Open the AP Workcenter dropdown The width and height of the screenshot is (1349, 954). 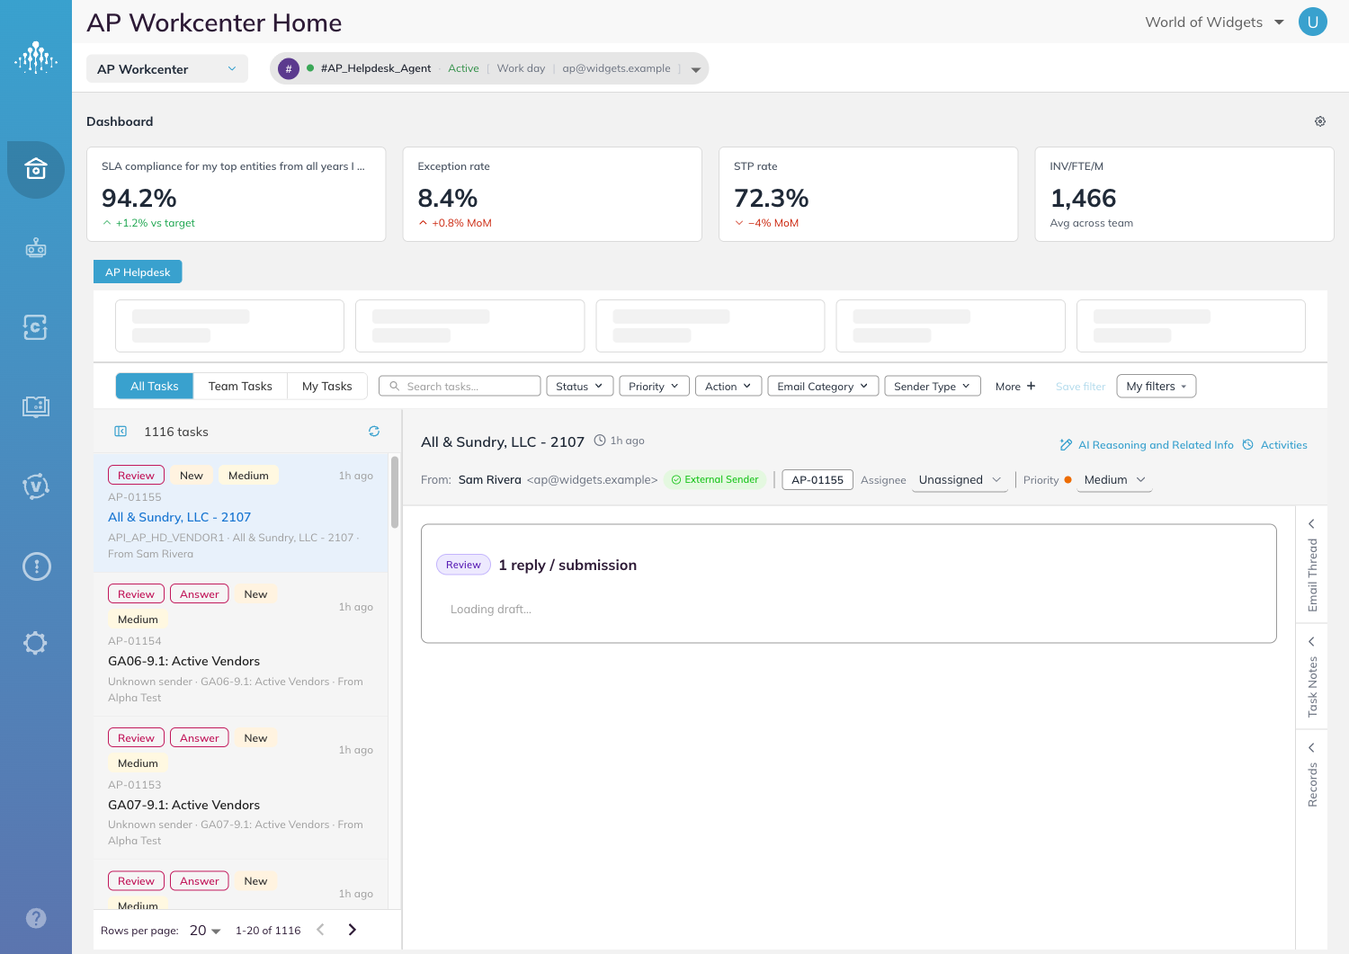(x=167, y=69)
